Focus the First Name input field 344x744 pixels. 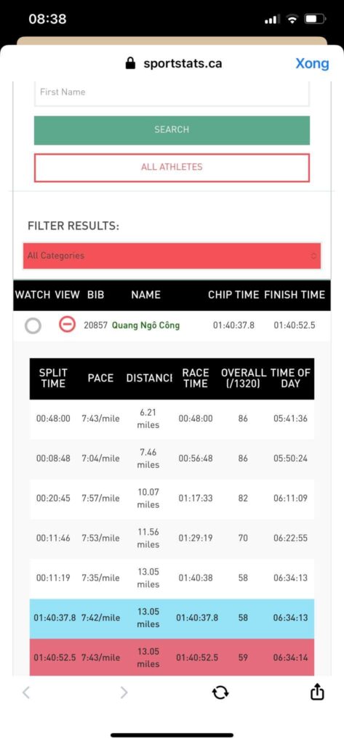[x=172, y=93]
